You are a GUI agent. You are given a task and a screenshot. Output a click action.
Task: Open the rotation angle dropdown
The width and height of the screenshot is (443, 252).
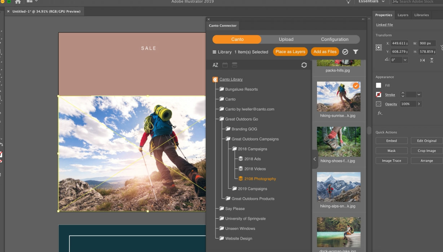pyautogui.click(x=405, y=60)
